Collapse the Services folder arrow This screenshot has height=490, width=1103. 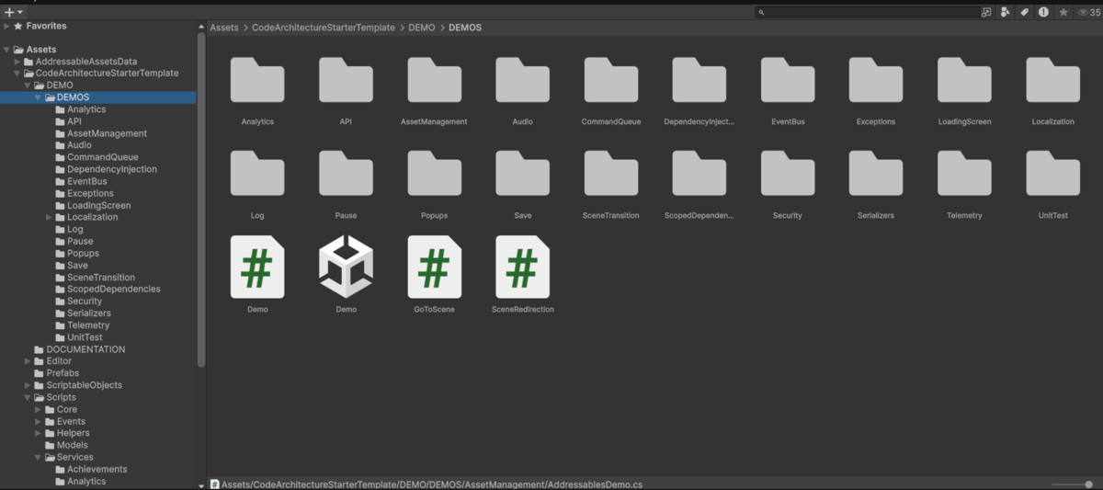[38, 457]
